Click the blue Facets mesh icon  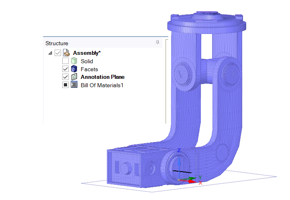pyautogui.click(x=74, y=69)
